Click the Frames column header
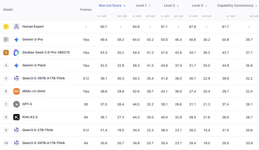The image size is (259, 150). click(86, 9)
